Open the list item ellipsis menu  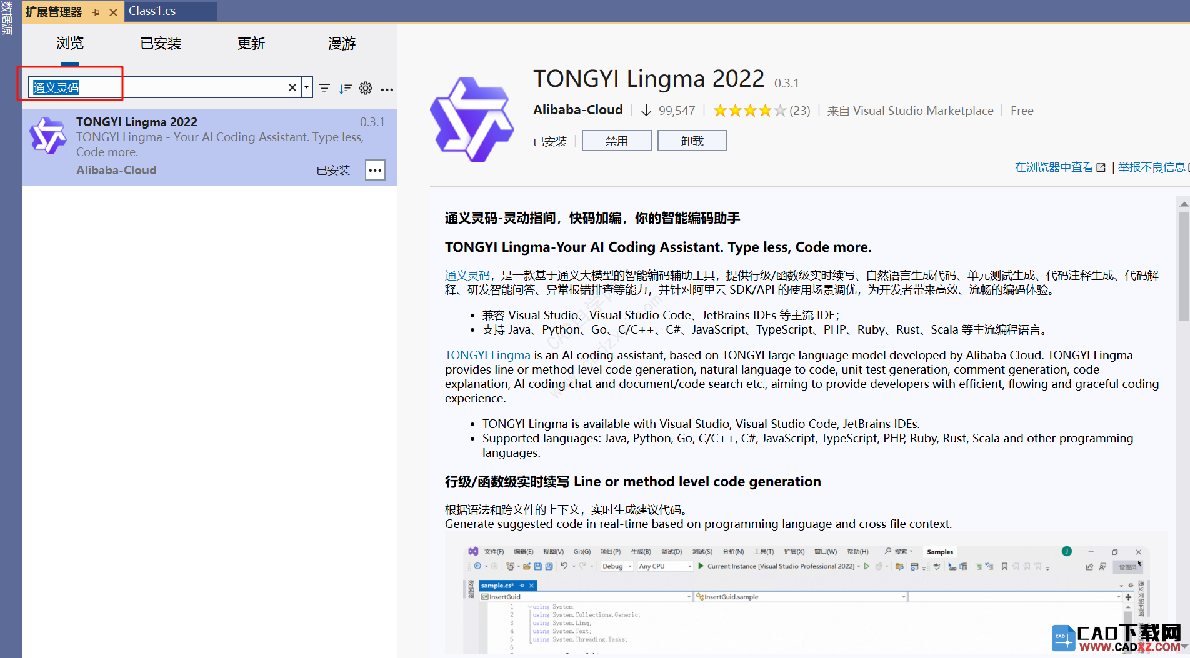375,170
